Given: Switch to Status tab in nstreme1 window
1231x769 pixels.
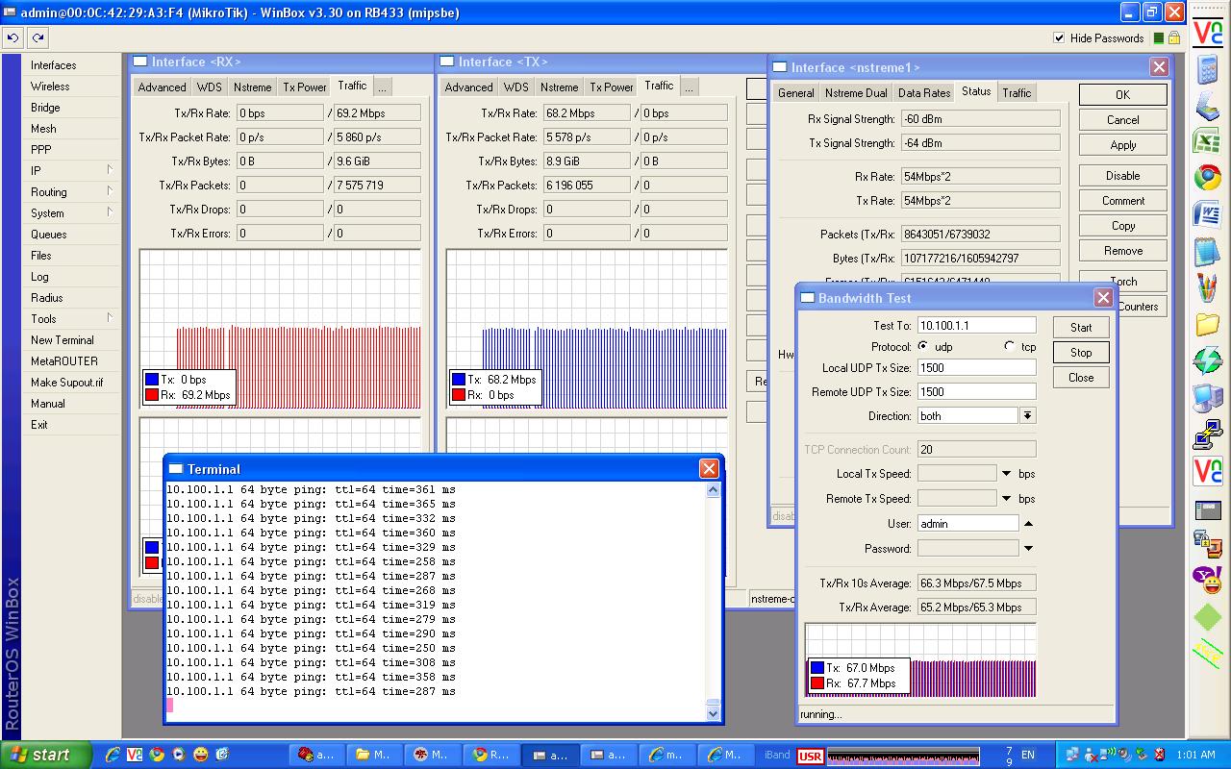Looking at the screenshot, I should 976,91.
